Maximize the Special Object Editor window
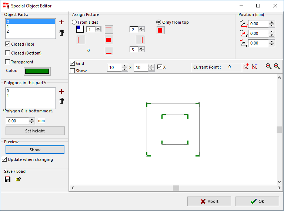Screen dimensions: 284x211 pyautogui.click(x=258, y=6)
